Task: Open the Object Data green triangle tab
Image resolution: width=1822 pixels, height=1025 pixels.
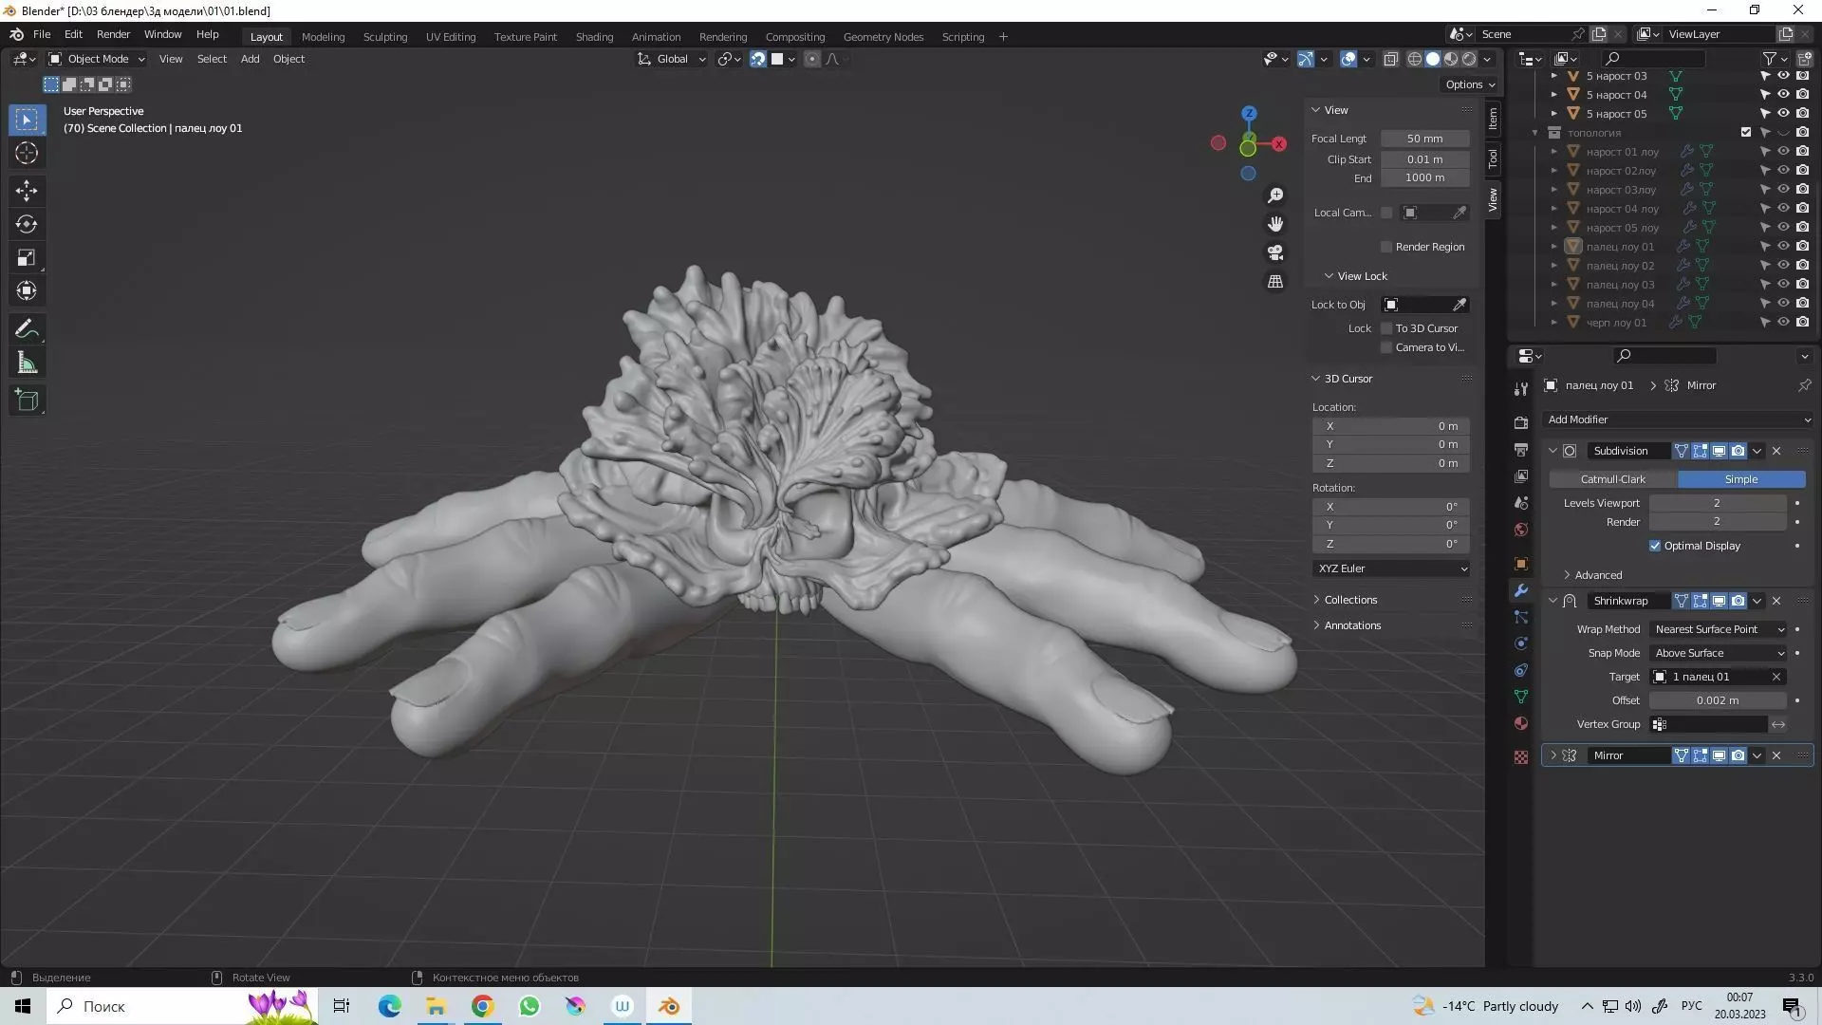Action: point(1521,697)
